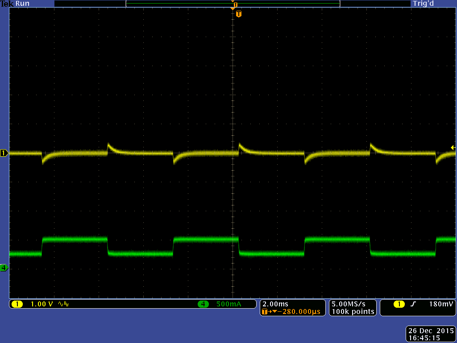The image size is (457, 343).
Task: Click the 26 Dec 2015 date readout
Action: (x=431, y=331)
